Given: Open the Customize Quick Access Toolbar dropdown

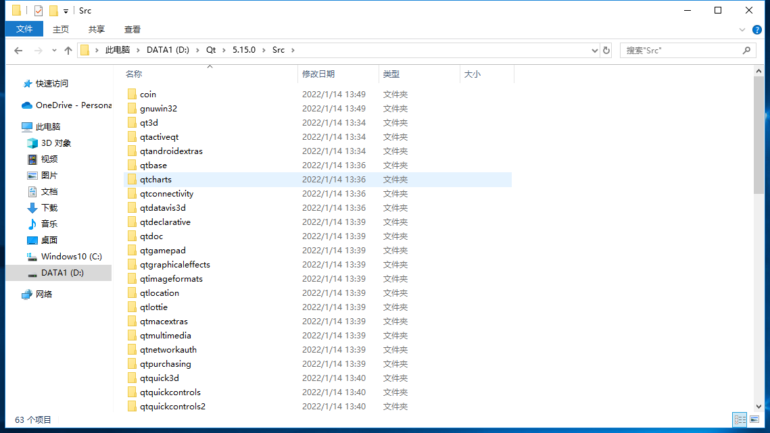Looking at the screenshot, I should (66, 11).
